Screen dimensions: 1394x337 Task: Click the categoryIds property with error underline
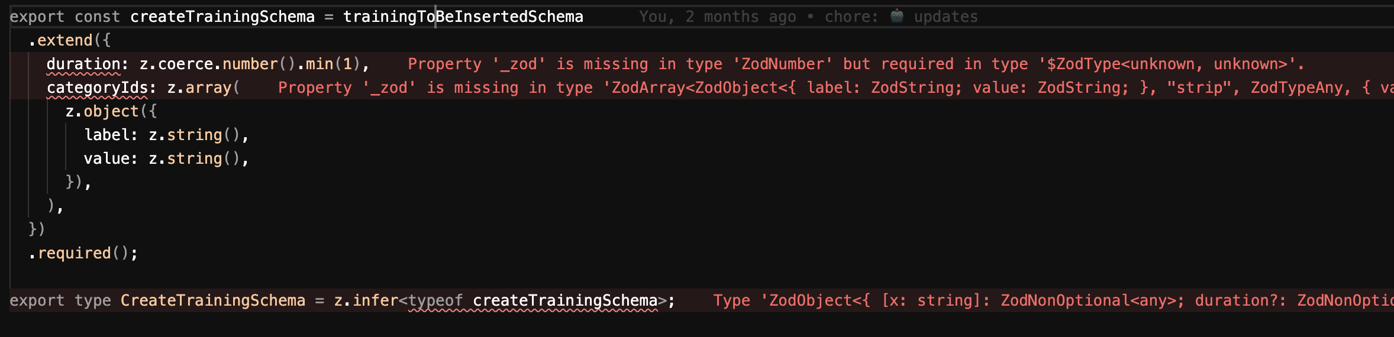pos(97,88)
